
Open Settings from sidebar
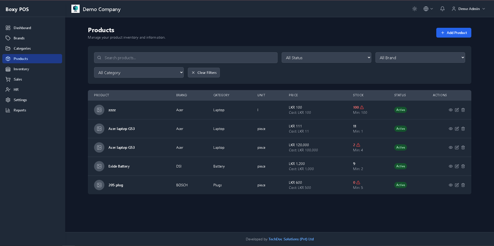click(x=32, y=100)
